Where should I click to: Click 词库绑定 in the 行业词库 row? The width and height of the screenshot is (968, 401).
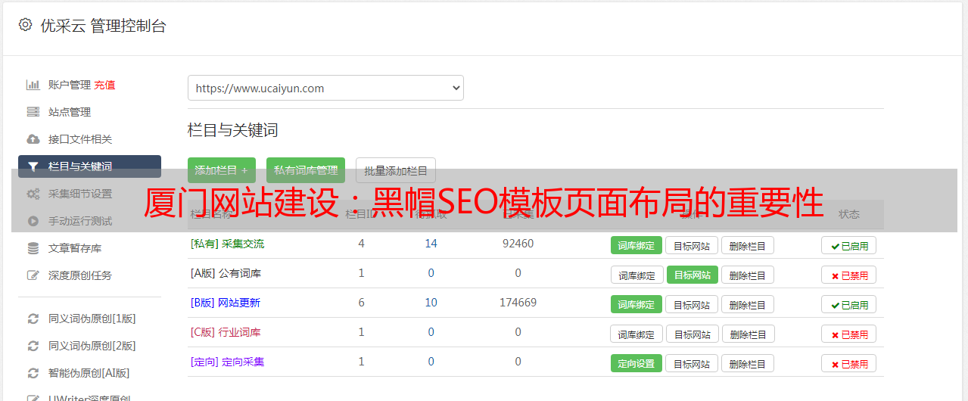[x=637, y=334]
